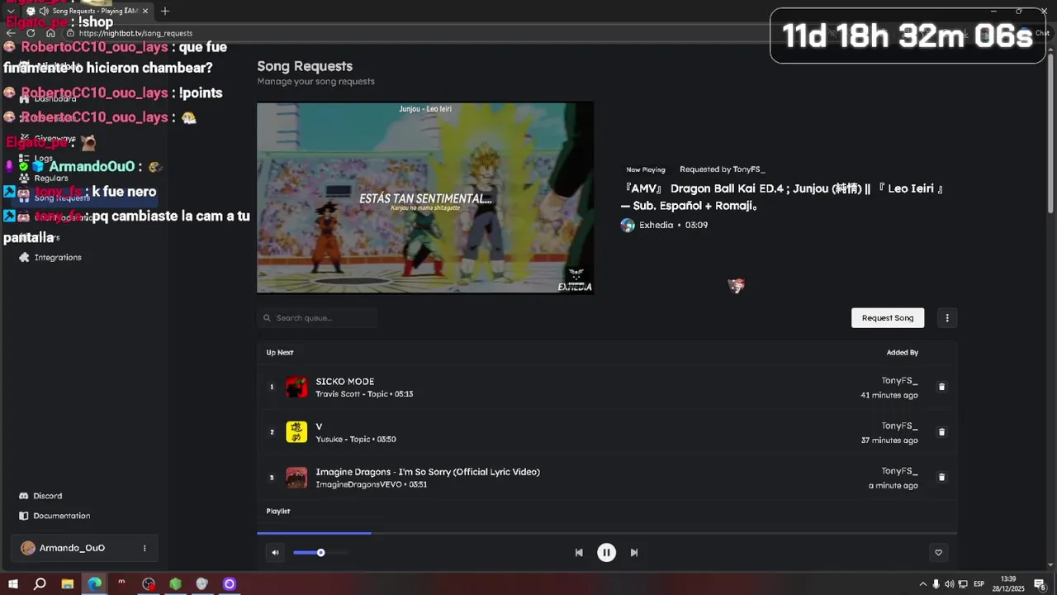1057x595 pixels.
Task: Delete SICKO MODE from the queue
Action: [941, 387]
